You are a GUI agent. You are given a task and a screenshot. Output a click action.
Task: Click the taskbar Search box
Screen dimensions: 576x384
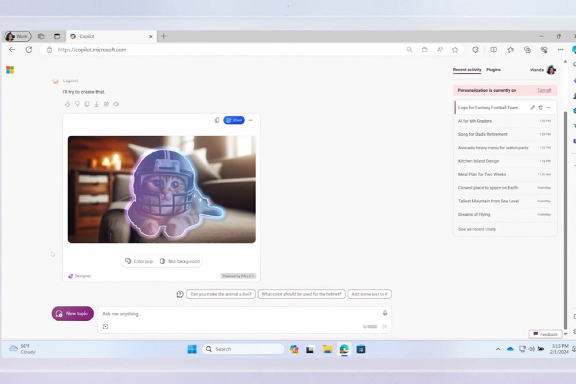pyautogui.click(x=243, y=349)
